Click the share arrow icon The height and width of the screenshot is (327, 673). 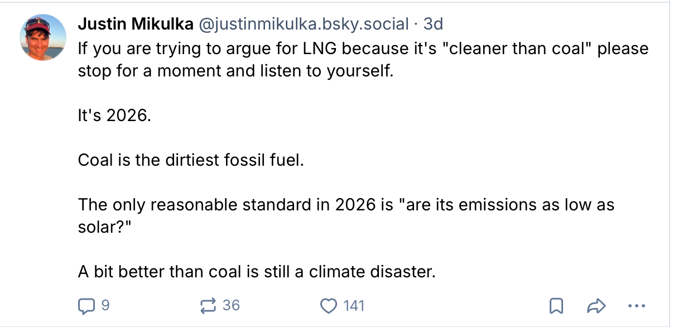[x=597, y=306]
